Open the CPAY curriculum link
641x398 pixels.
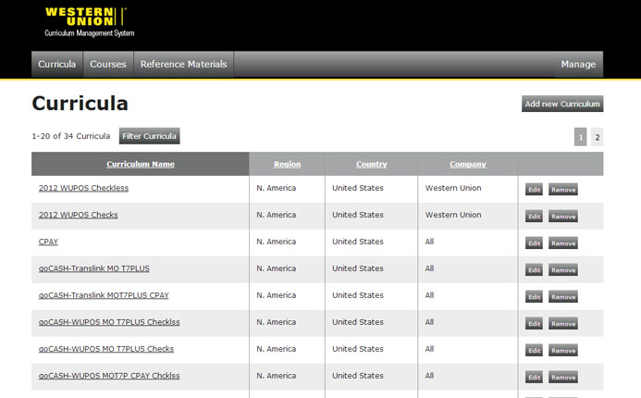(48, 242)
